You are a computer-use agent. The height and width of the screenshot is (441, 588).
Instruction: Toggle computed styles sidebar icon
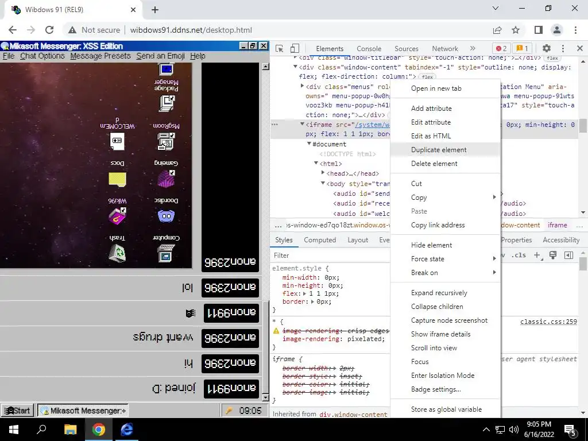(568, 256)
